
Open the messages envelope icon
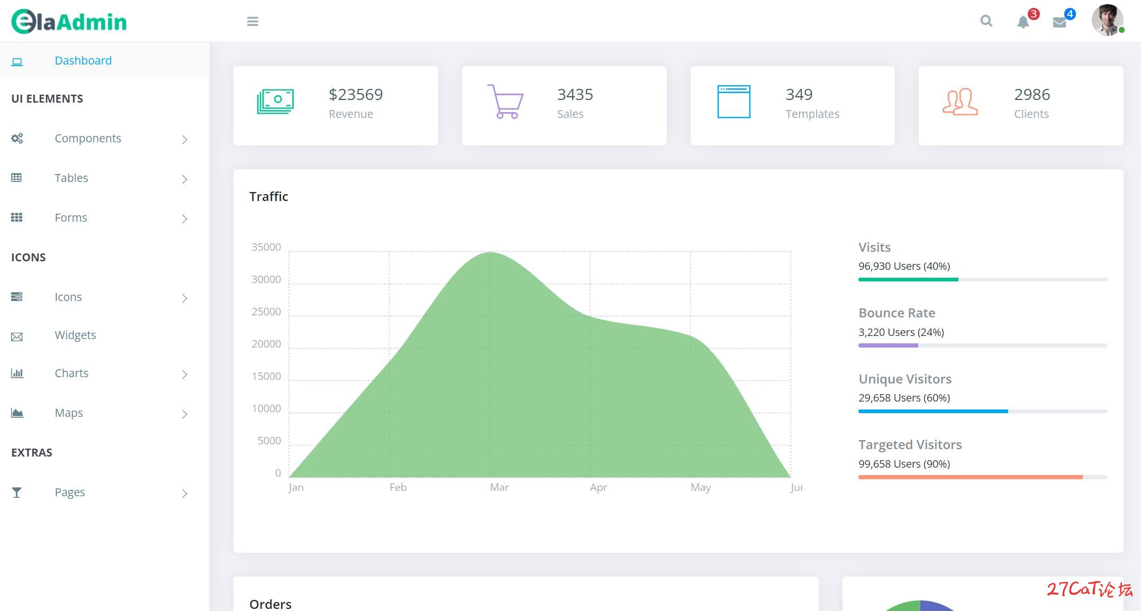tap(1059, 22)
